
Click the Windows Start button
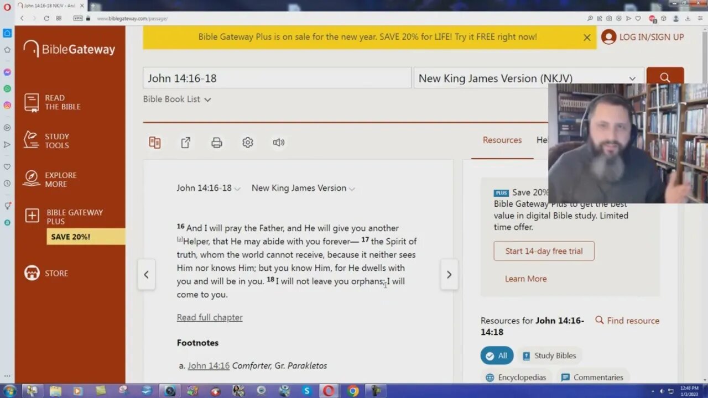click(x=9, y=391)
